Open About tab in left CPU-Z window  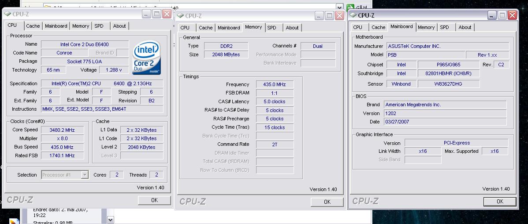[119, 26]
